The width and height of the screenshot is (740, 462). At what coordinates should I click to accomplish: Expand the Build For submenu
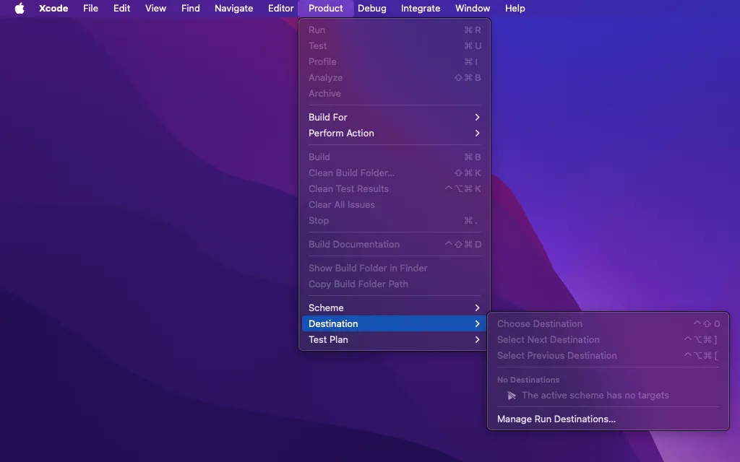tap(394, 117)
